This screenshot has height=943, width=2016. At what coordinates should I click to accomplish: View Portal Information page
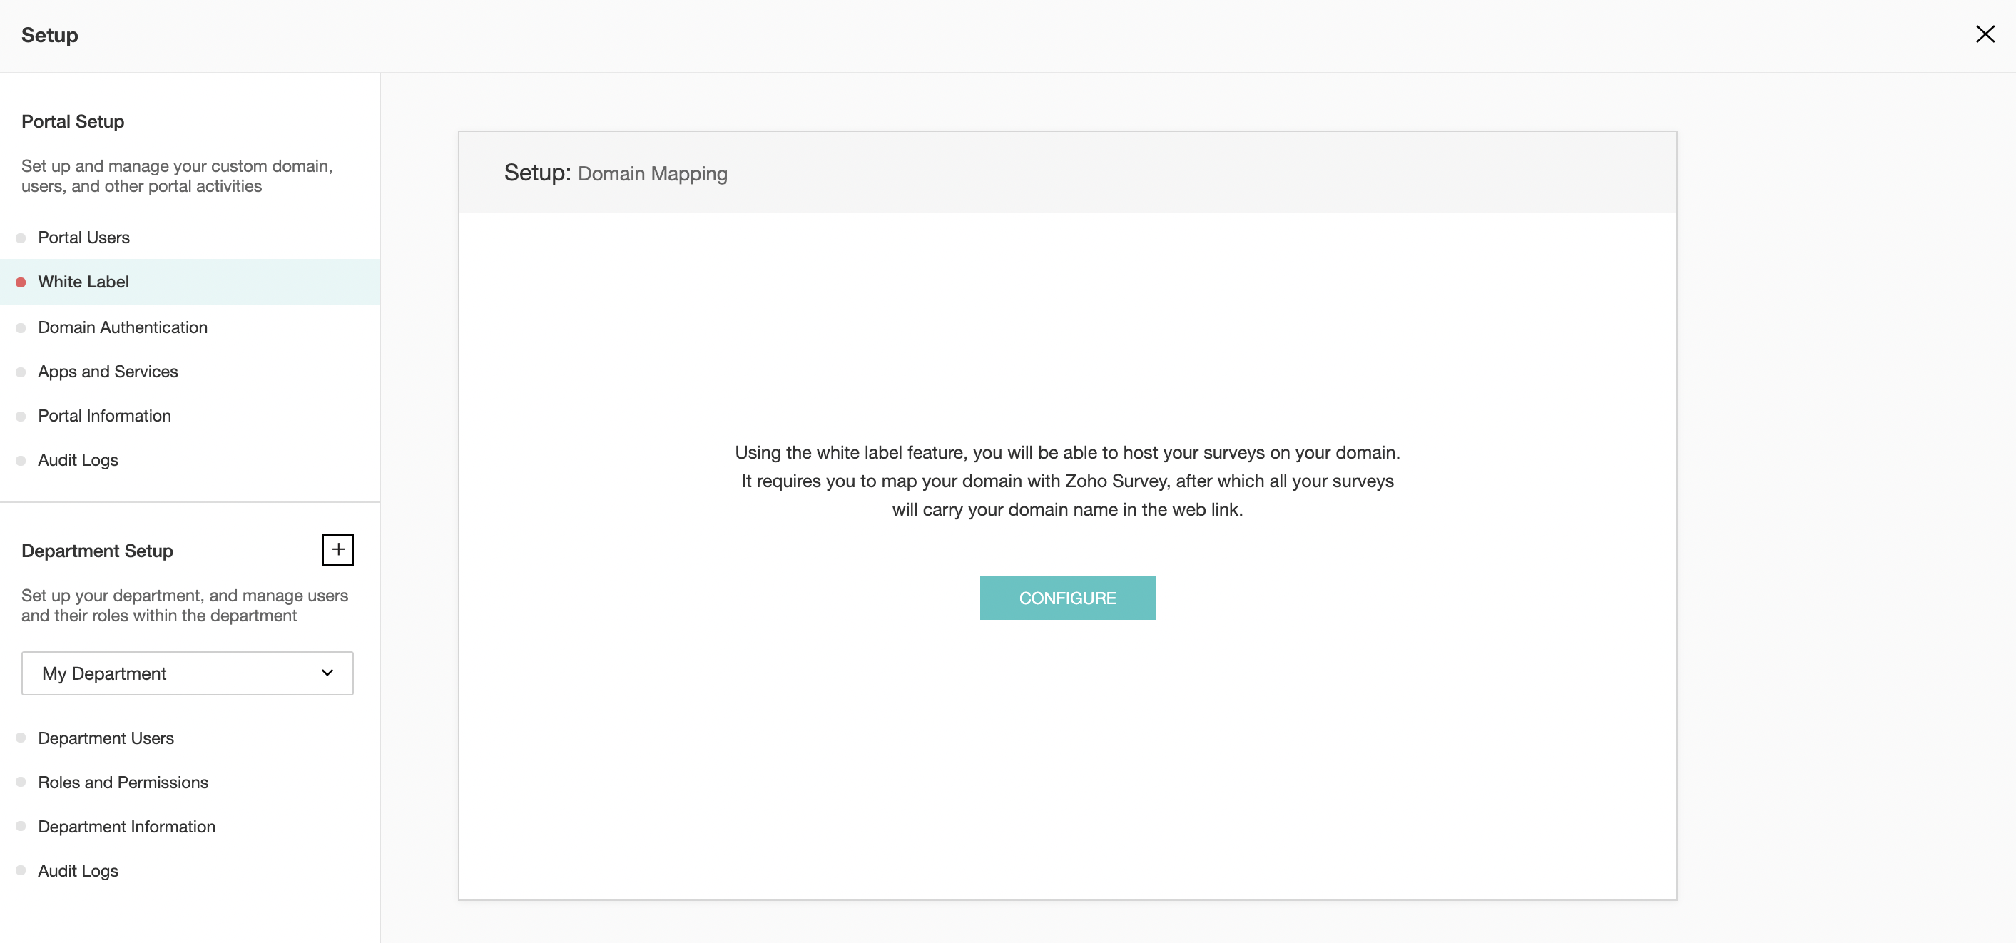(x=104, y=416)
